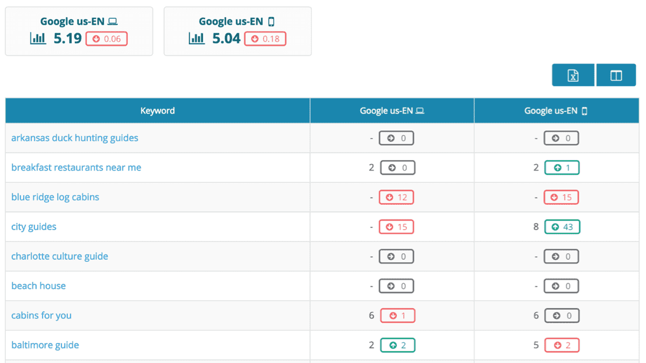Image resolution: width=646 pixels, height=363 pixels.
Task: Click the red down 15 badge for city guides
Action: (x=396, y=227)
